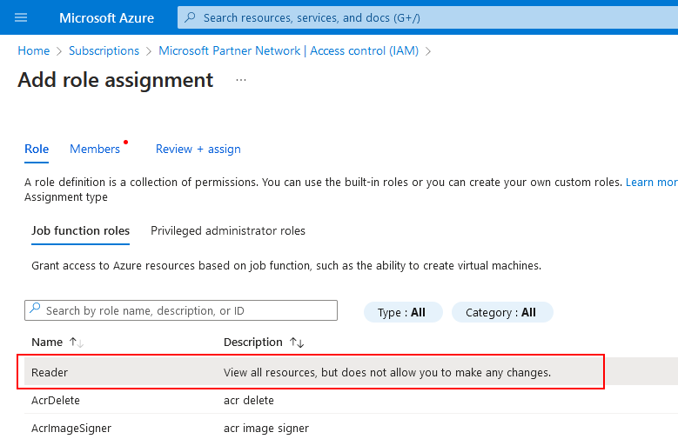
Task: Open the Category : All filter
Action: coord(502,312)
